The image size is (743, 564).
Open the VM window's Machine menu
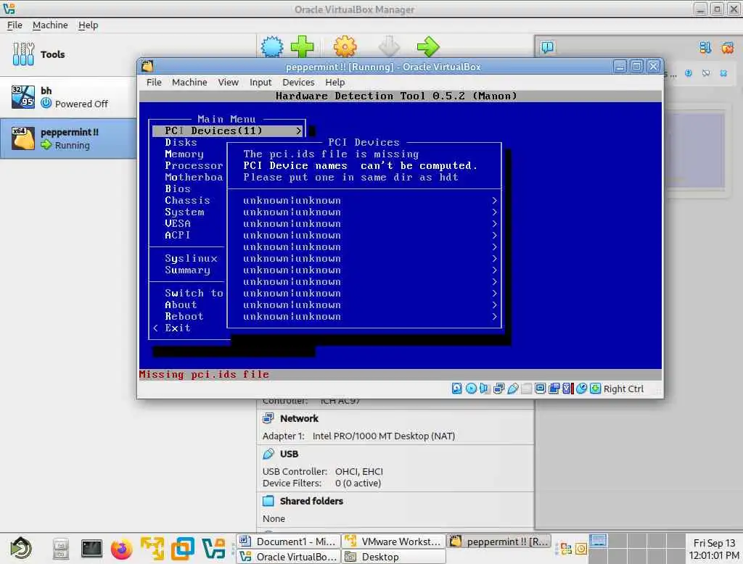189,82
